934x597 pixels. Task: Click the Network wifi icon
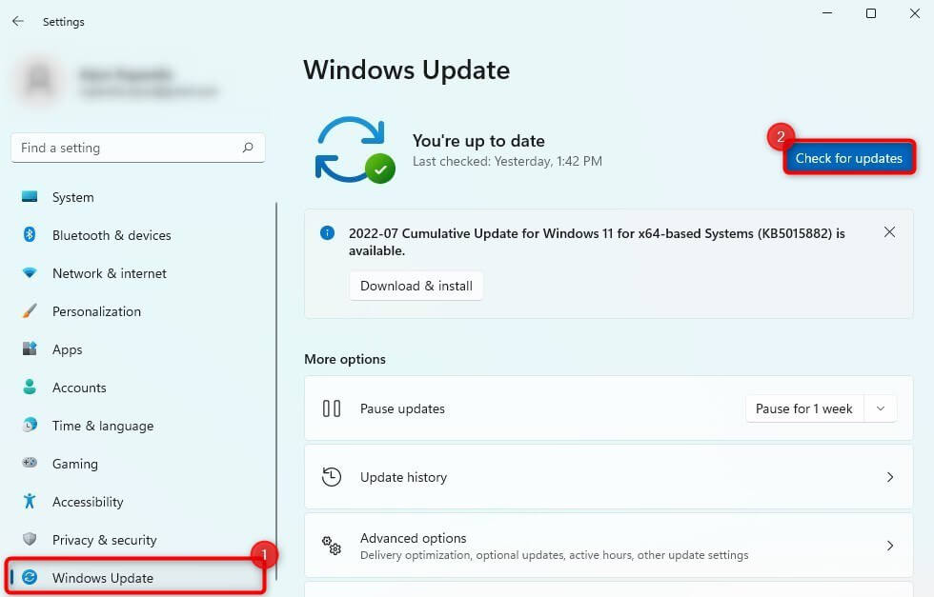(30, 273)
